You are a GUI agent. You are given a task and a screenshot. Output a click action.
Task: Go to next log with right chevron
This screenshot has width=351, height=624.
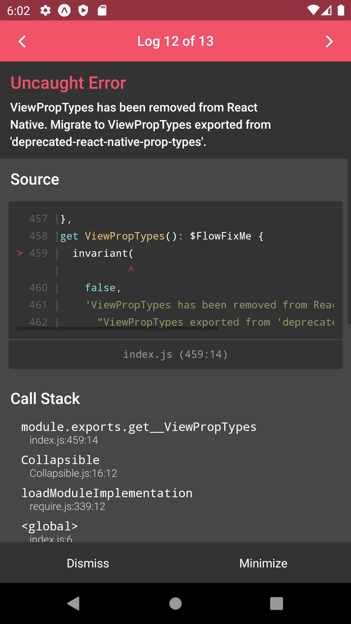point(329,41)
